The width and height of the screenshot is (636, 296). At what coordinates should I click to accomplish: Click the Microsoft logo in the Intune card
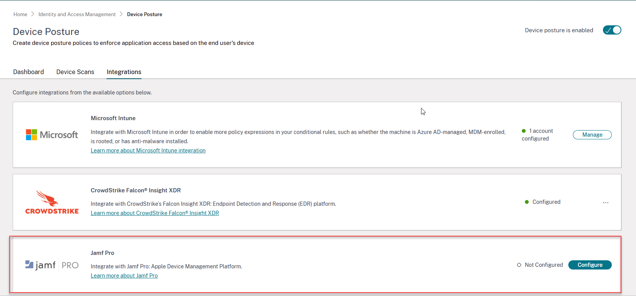[x=52, y=135]
